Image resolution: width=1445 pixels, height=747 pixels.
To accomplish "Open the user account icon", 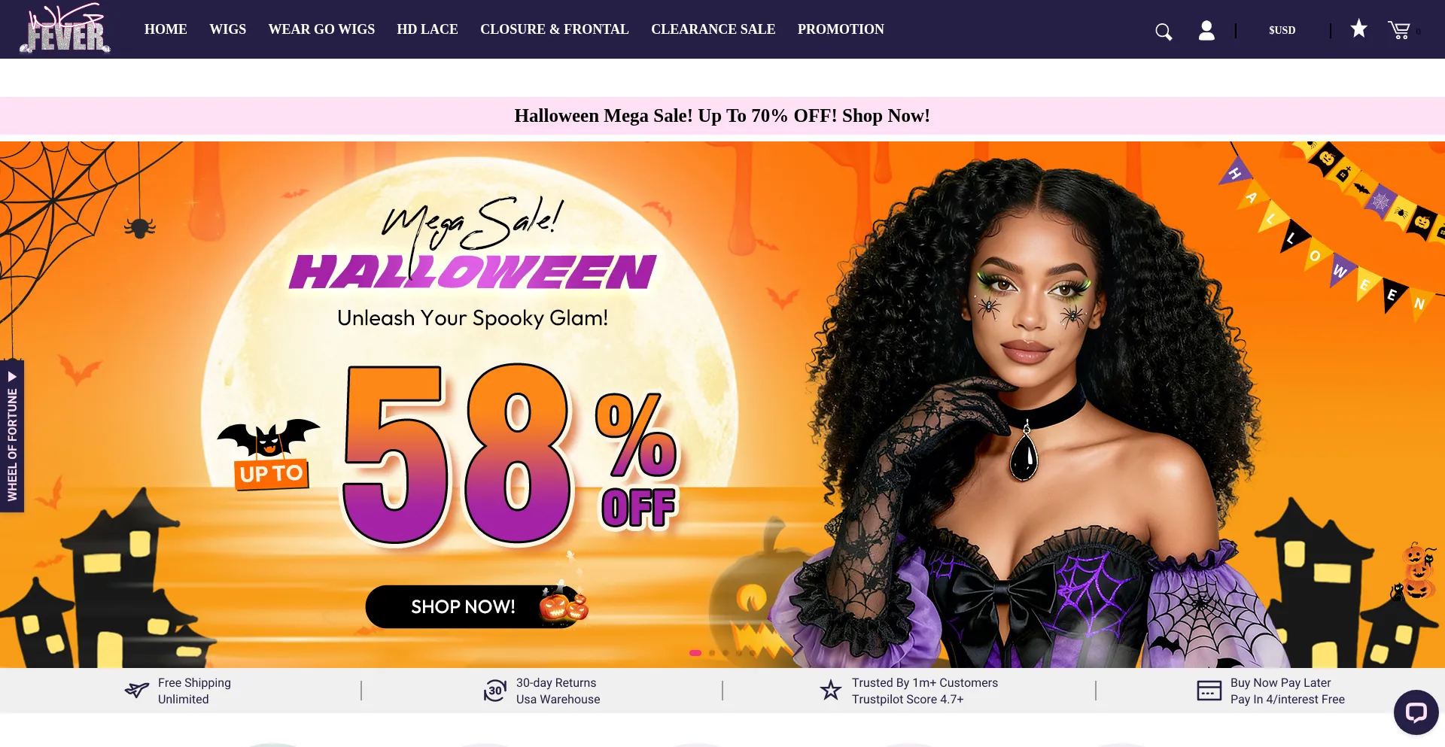I will click(x=1206, y=30).
